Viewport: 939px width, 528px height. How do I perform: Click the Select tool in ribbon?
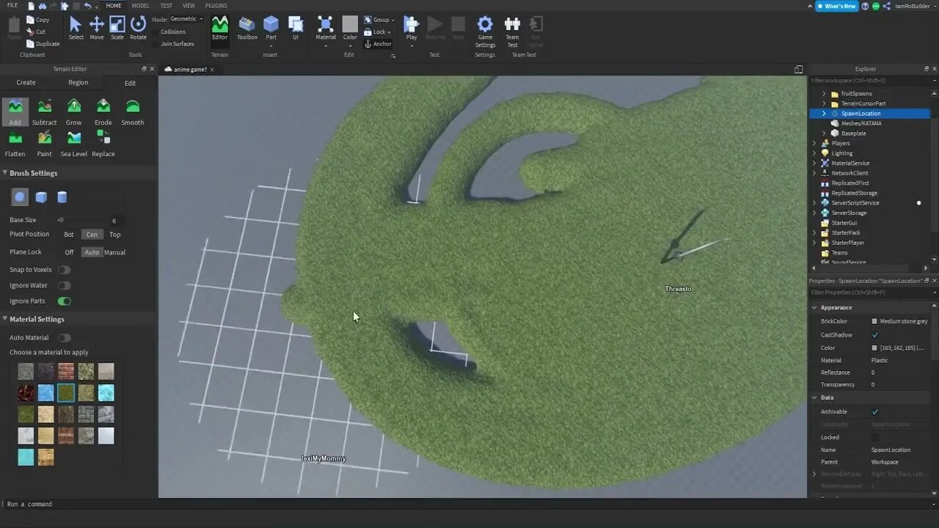(76, 28)
